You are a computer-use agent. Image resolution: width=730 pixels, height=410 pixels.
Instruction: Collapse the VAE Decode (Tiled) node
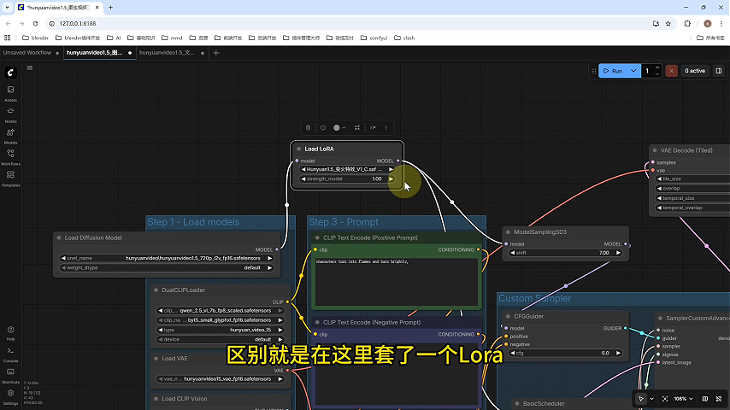tap(655, 150)
